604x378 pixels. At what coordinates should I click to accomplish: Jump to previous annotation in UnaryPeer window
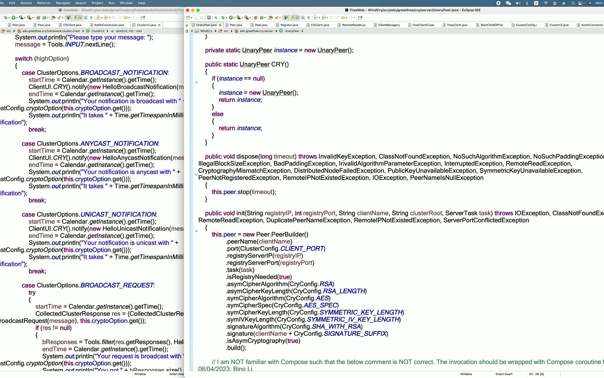pos(323,17)
